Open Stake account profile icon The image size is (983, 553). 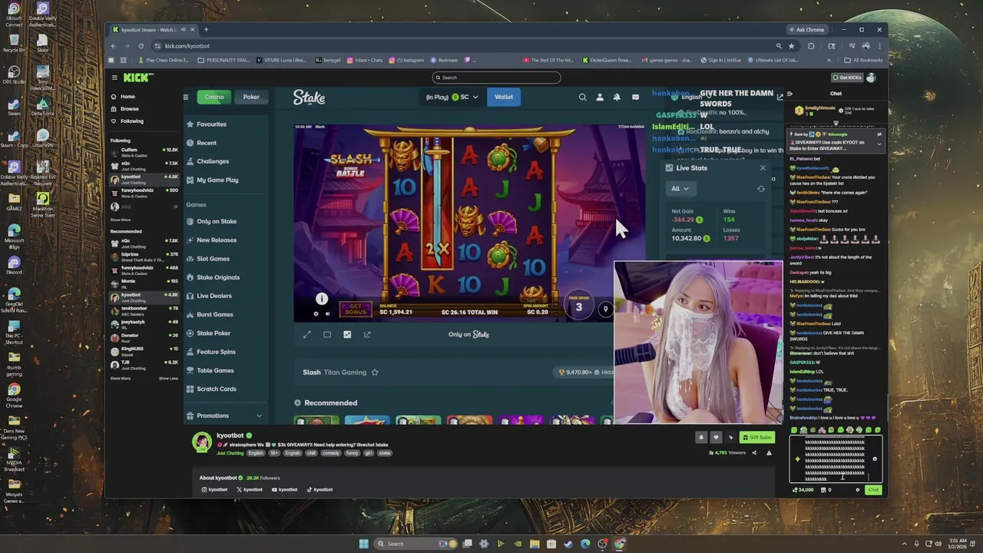coord(600,97)
